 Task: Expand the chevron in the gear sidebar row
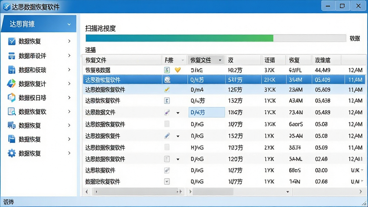point(69,153)
